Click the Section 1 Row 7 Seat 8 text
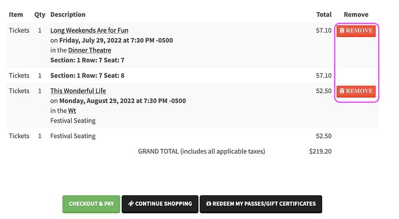The width and height of the screenshot is (399, 219). 87,76
